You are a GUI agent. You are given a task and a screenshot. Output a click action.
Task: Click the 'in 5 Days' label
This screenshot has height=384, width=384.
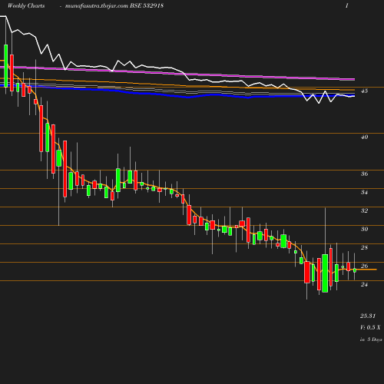point(371,339)
